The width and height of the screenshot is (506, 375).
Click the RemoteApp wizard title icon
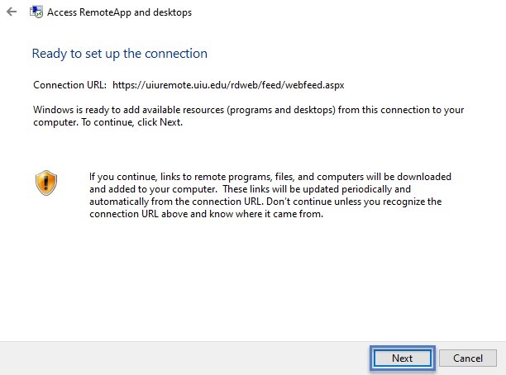pyautogui.click(x=36, y=12)
